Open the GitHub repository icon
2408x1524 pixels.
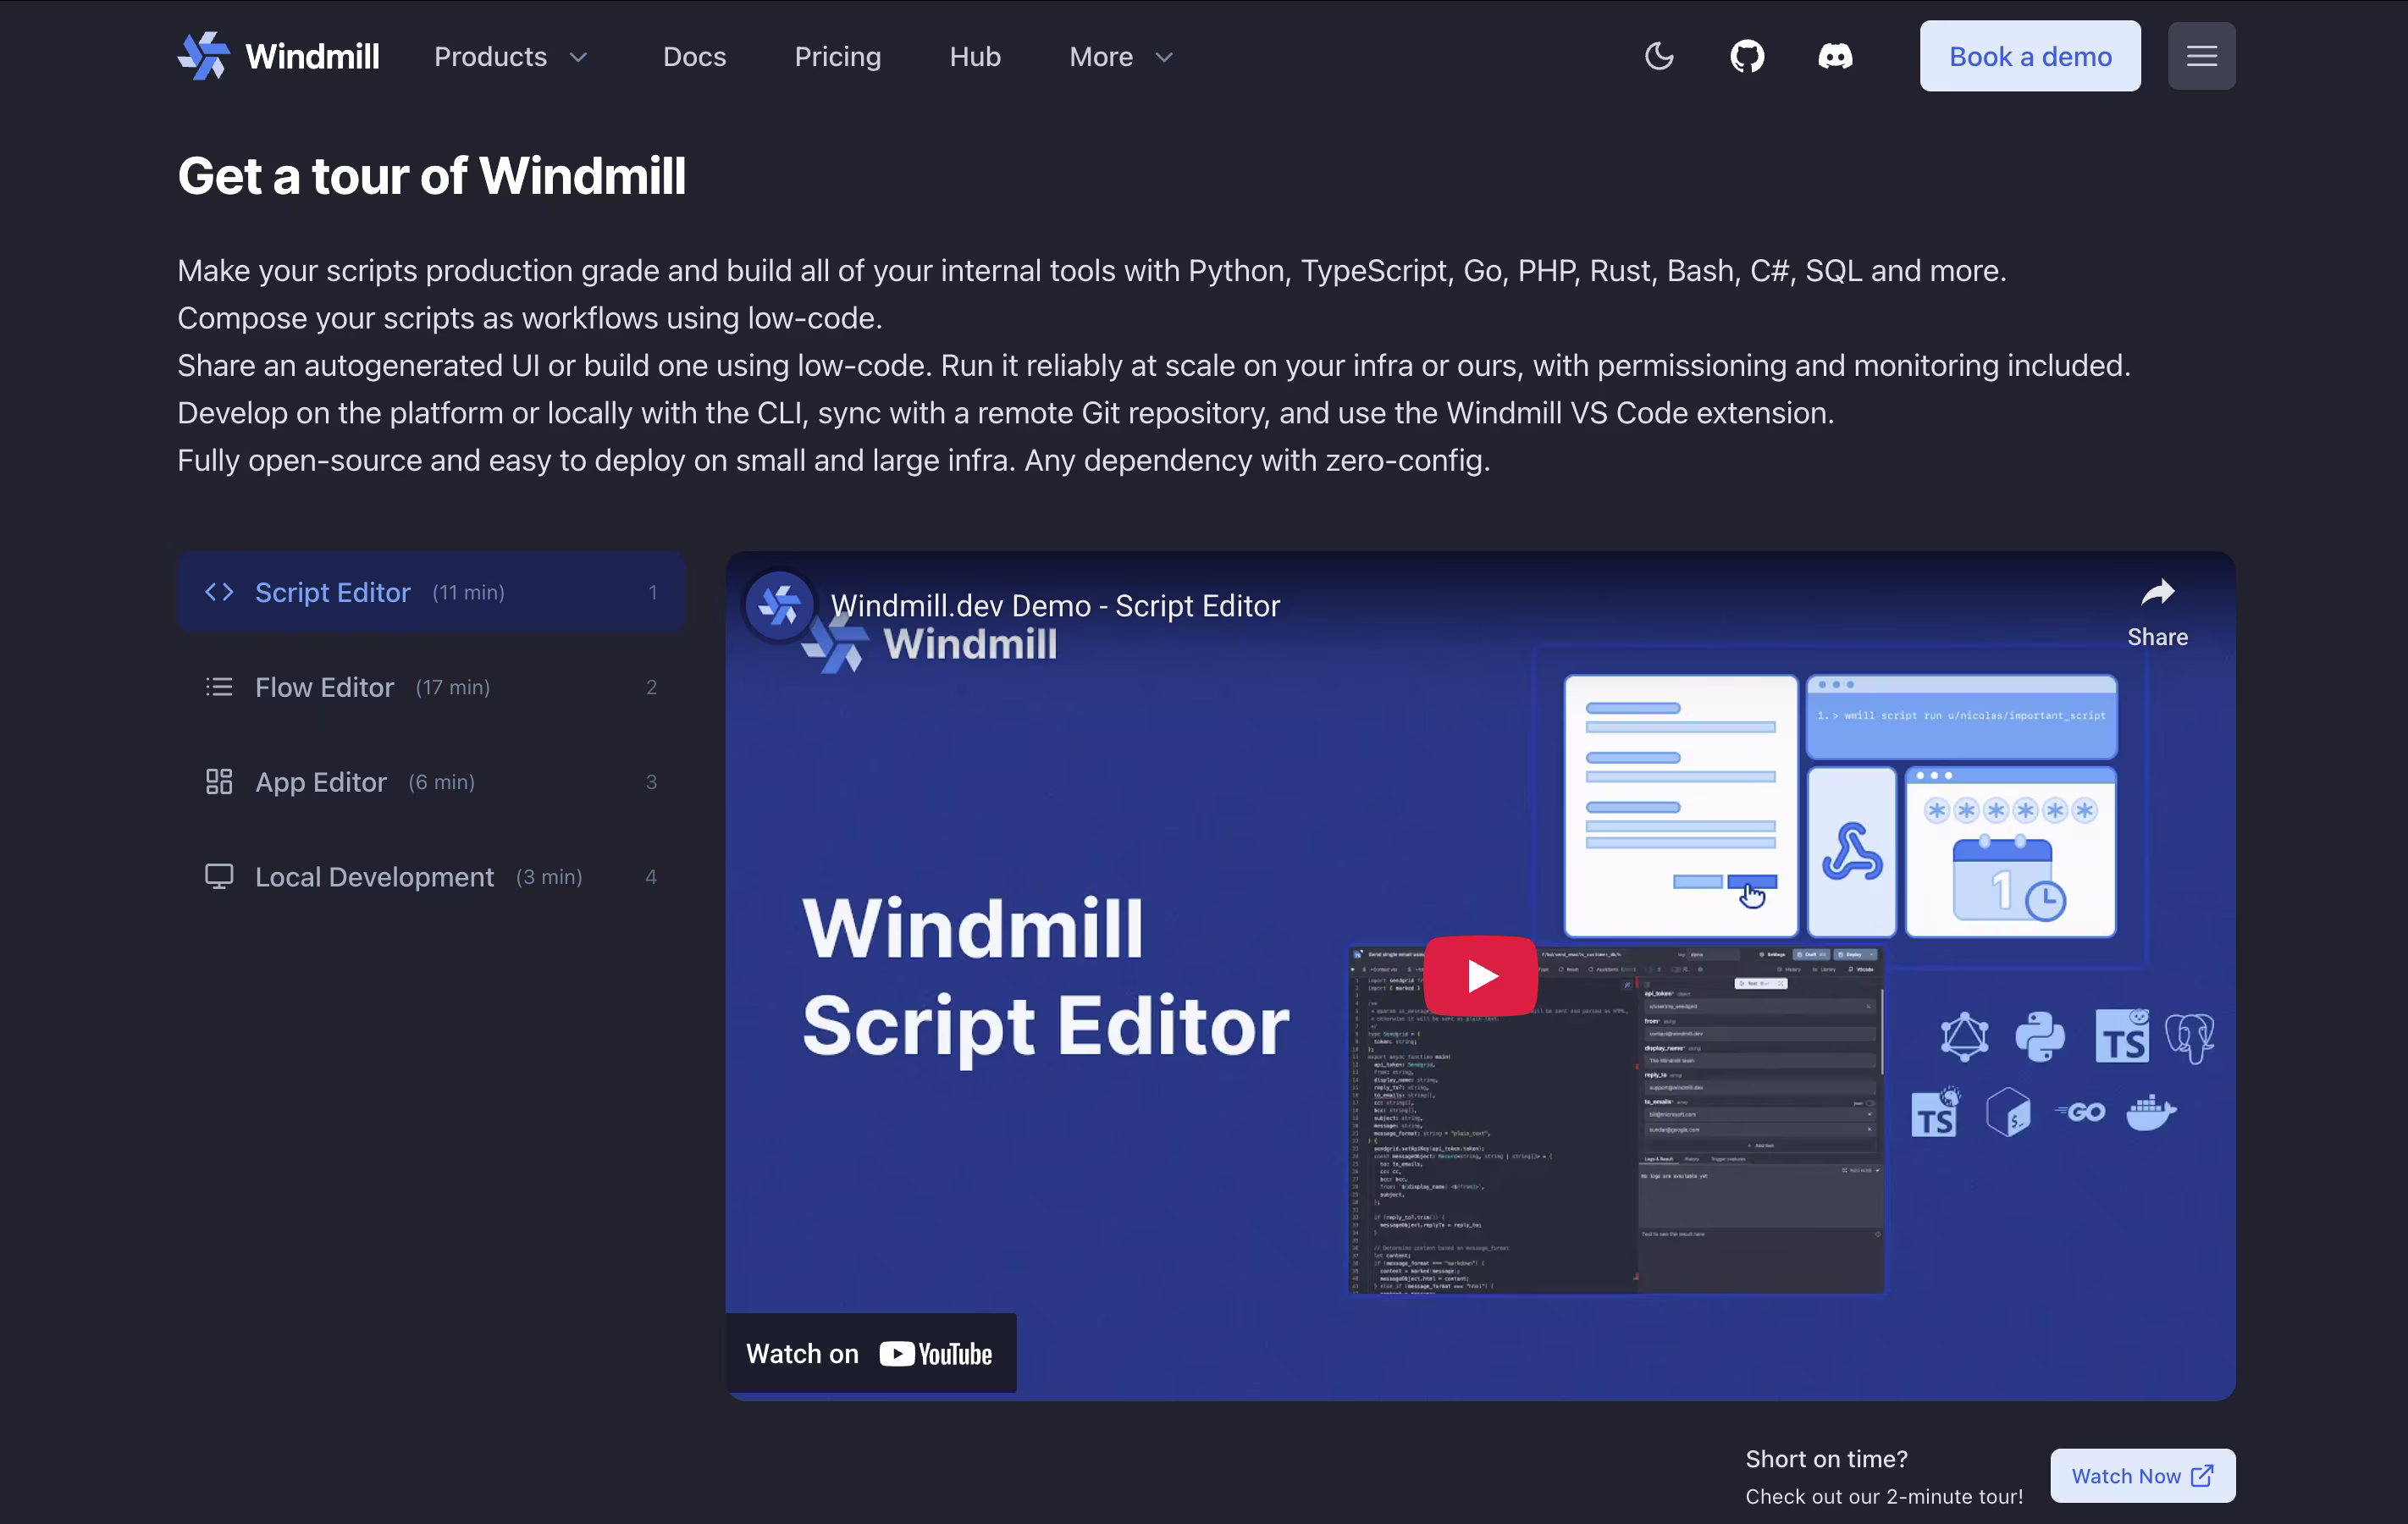coord(1747,56)
